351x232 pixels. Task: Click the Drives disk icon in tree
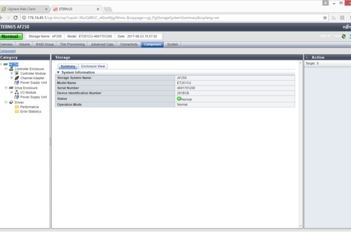[x=11, y=102]
